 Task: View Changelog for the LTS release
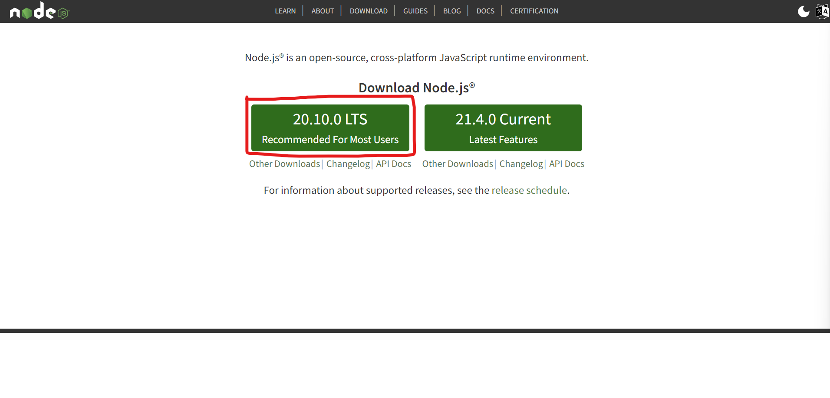(348, 164)
